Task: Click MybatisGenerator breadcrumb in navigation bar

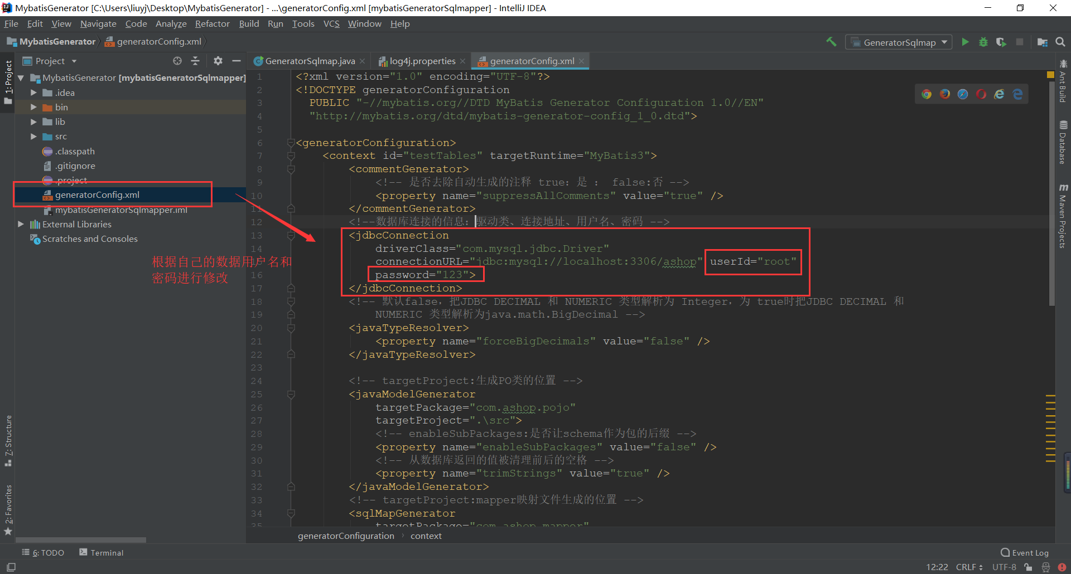Action: click(51, 42)
